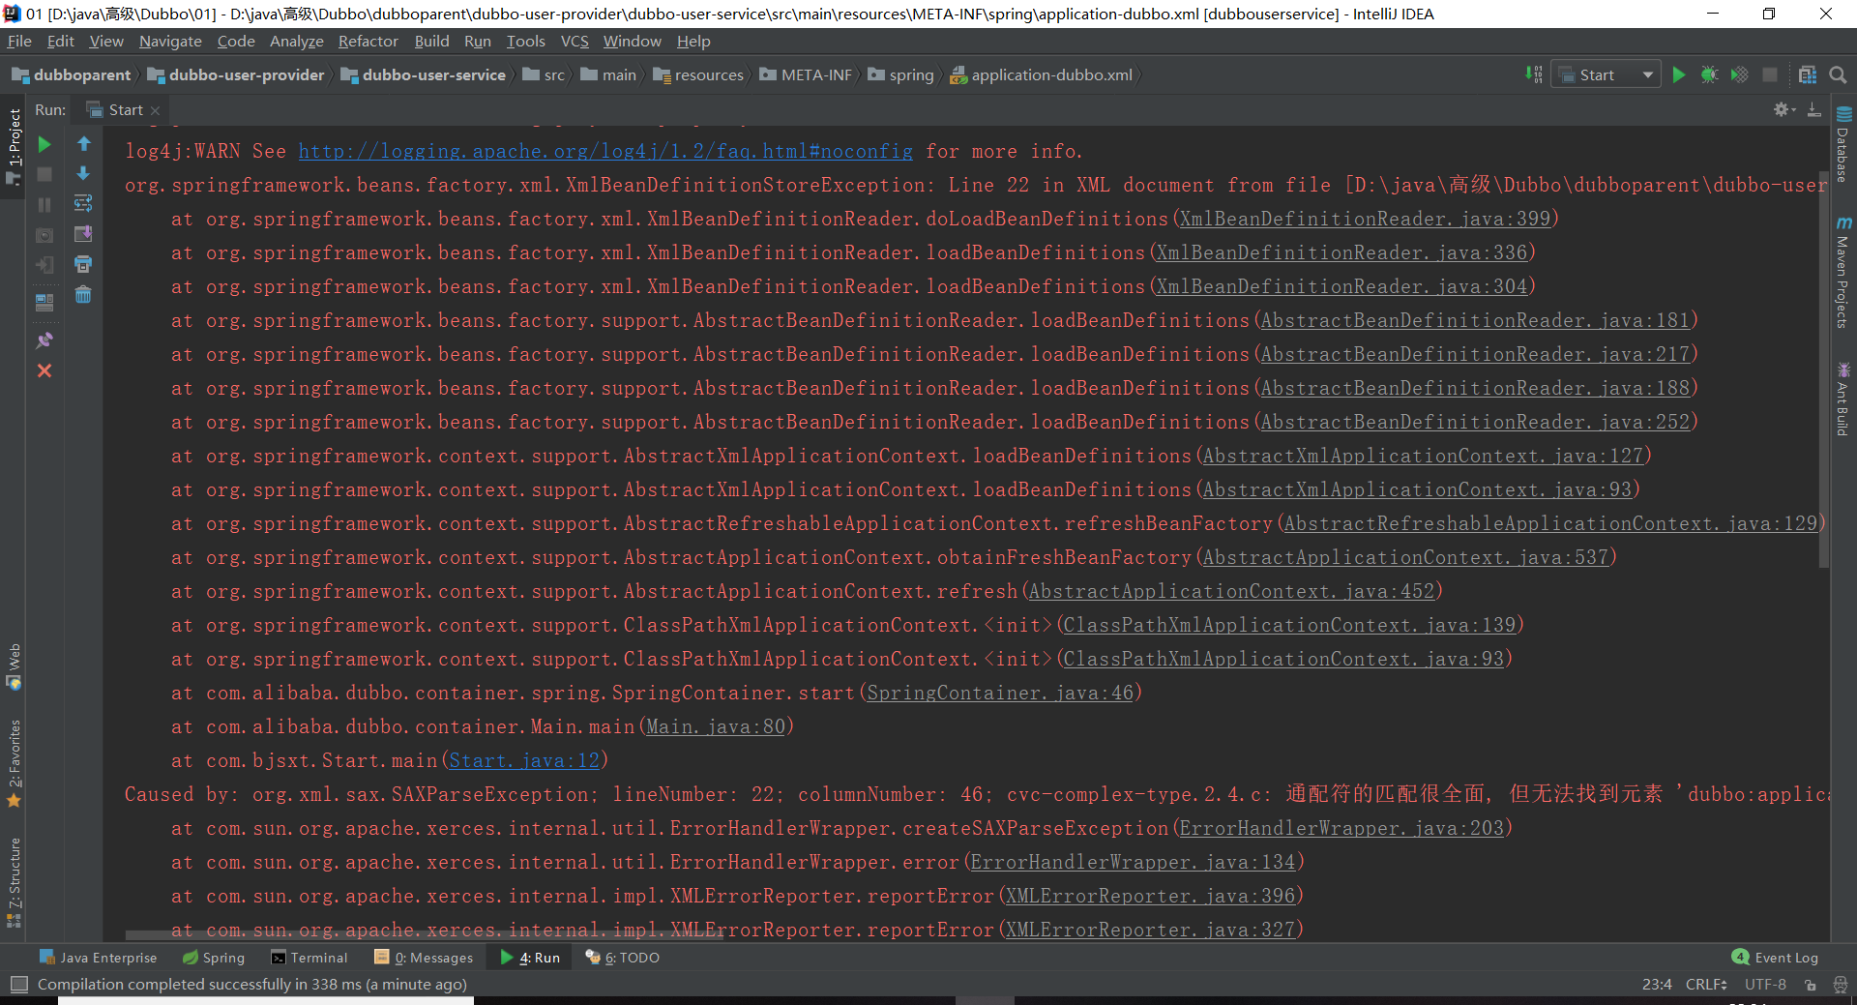Open the Event Log
This screenshot has width=1857, height=1005.
point(1775,958)
